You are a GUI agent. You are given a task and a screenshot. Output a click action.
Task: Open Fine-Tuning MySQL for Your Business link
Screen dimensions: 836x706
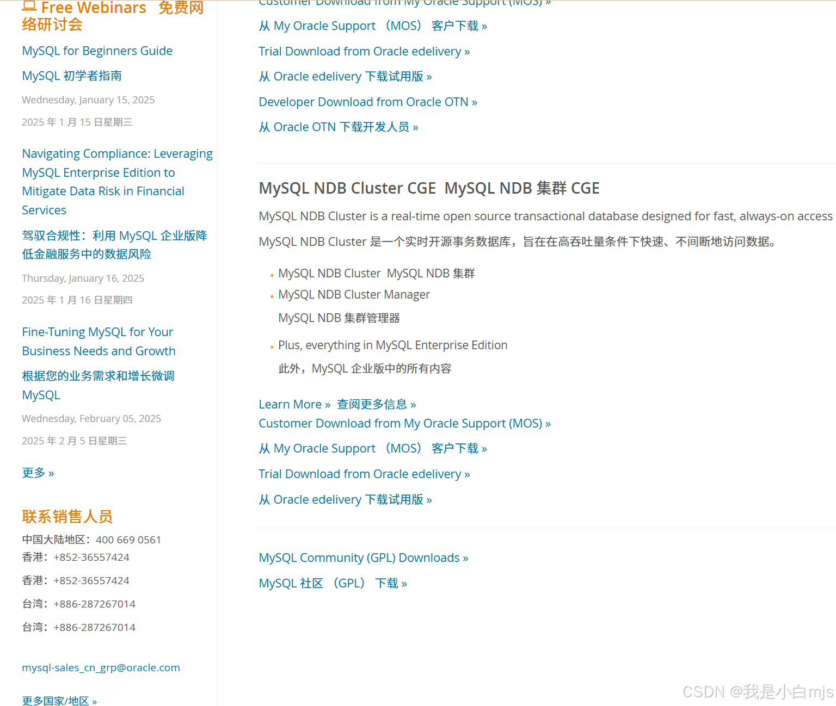pos(99,341)
